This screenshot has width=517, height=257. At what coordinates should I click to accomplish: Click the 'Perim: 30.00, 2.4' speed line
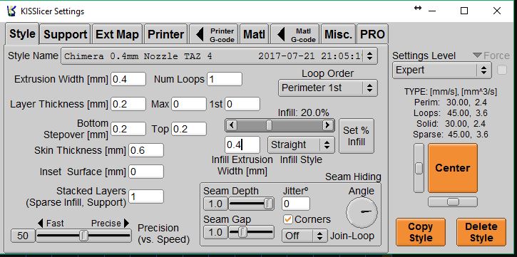pyautogui.click(x=451, y=103)
